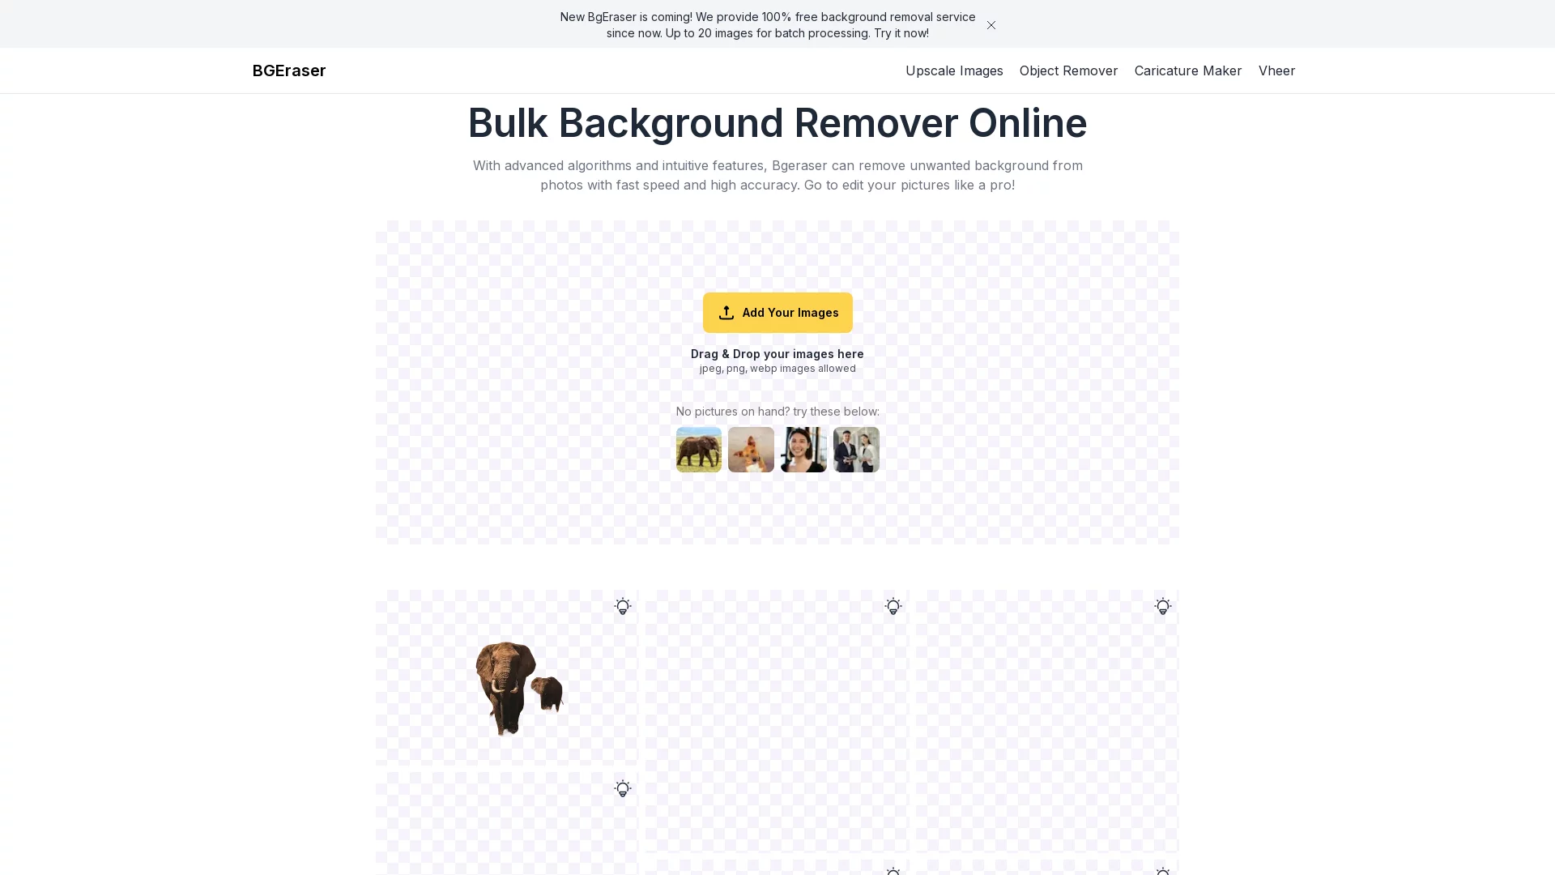The image size is (1555, 875).
Task: Dismiss the BgEraser announcement banner
Action: pyautogui.click(x=991, y=25)
